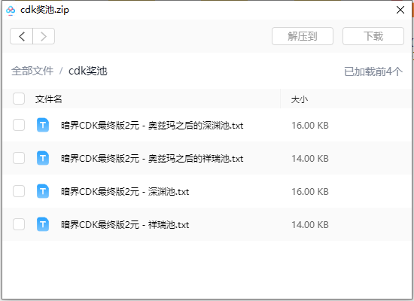Click the 16.00 KB size in 深渊池.txt row
Image resolution: width=414 pixels, height=301 pixels.
310,192
